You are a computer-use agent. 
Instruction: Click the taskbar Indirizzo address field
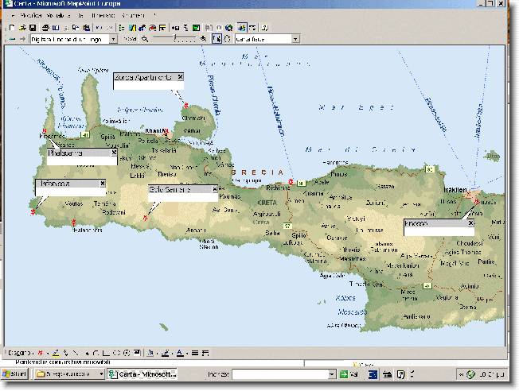280,374
